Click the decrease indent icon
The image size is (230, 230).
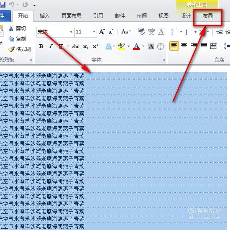click(220, 32)
